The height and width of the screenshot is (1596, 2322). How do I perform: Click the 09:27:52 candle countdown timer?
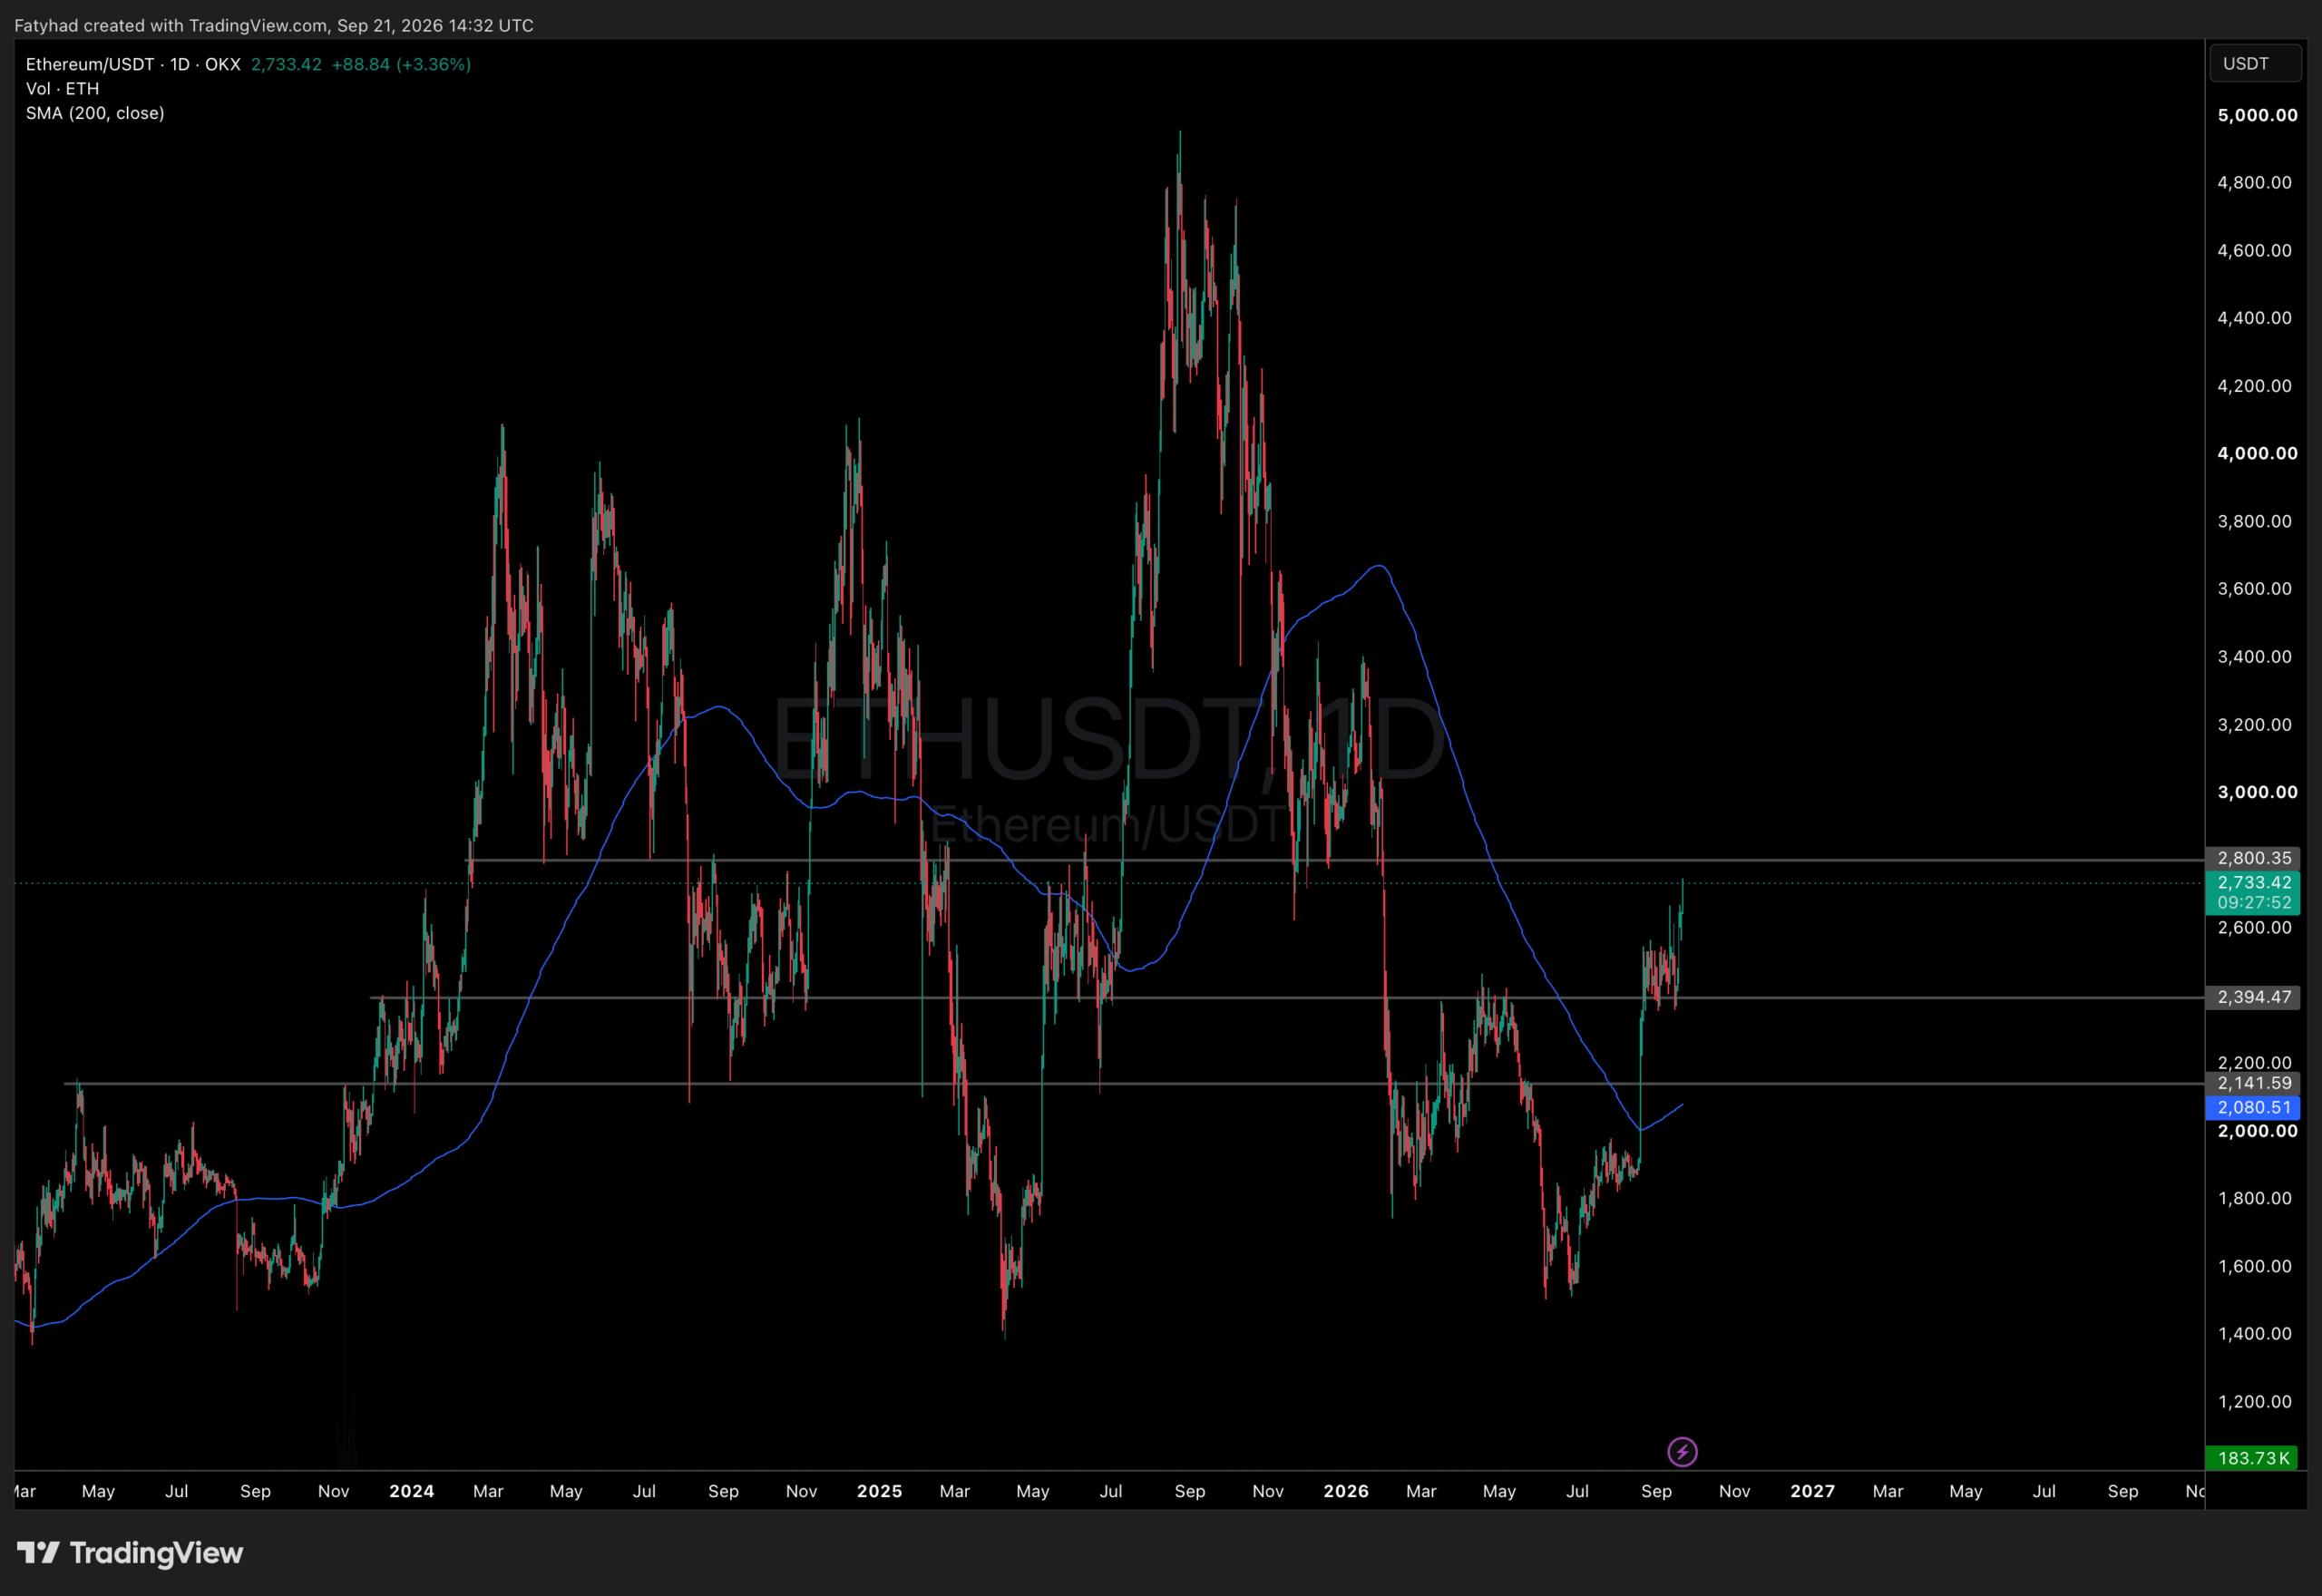(2254, 902)
